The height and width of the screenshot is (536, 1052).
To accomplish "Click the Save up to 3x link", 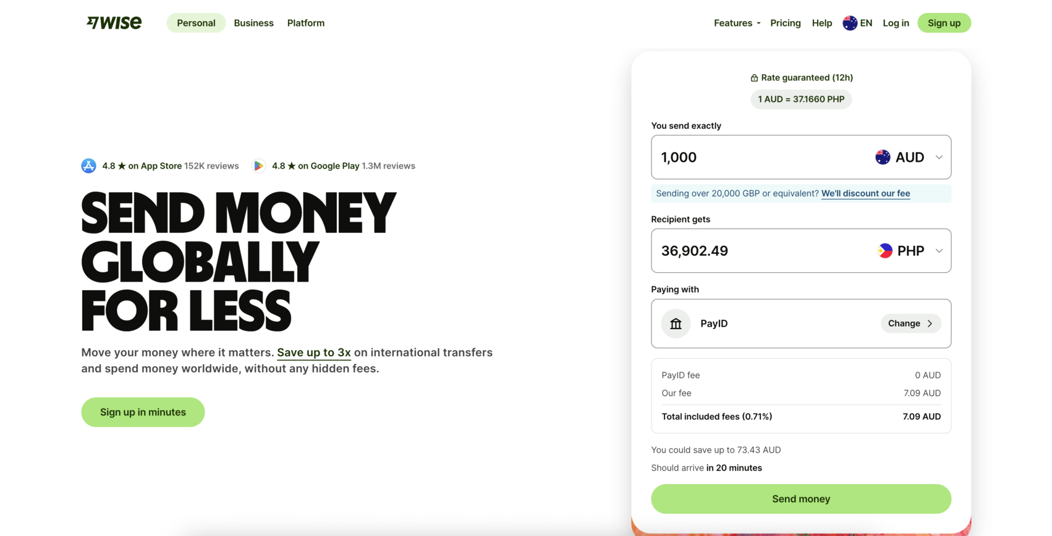I will (x=313, y=352).
